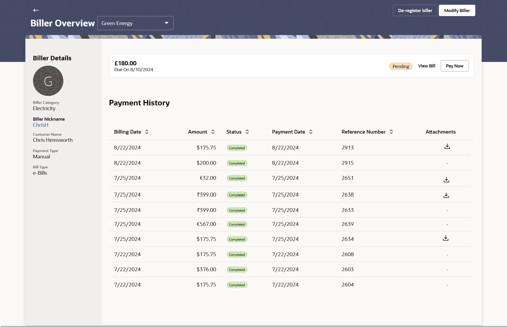
Task: Sort by Payment Date column
Action: pos(311,132)
